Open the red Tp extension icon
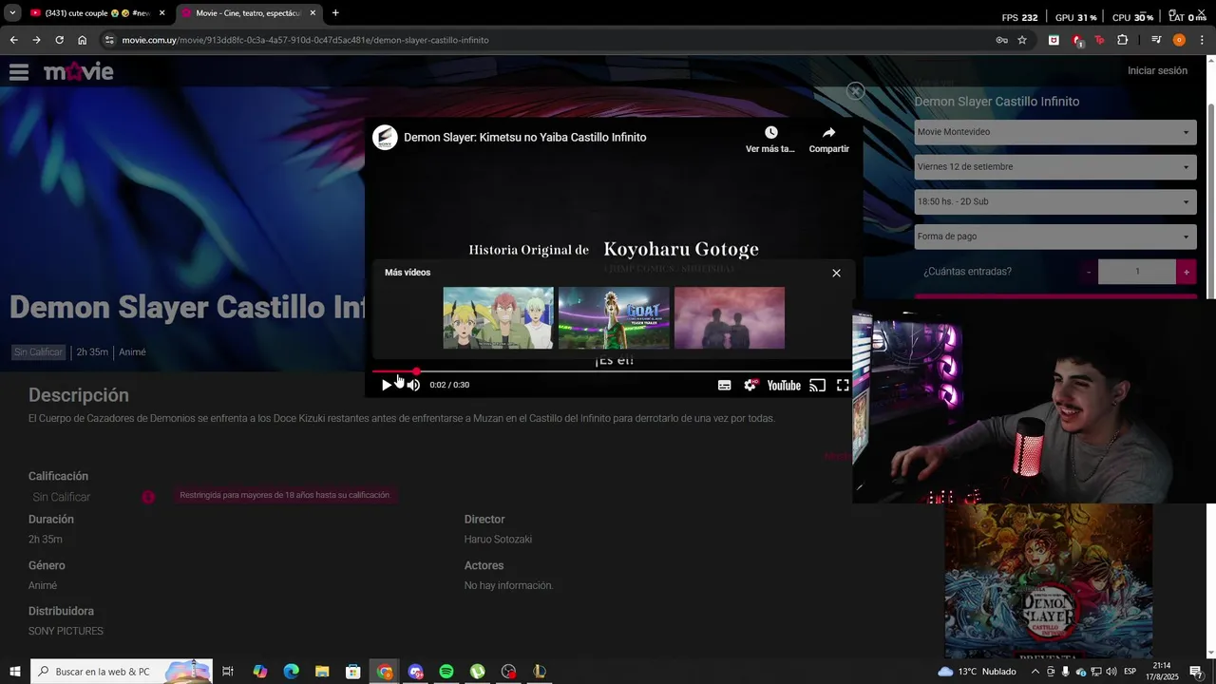 point(1099,40)
